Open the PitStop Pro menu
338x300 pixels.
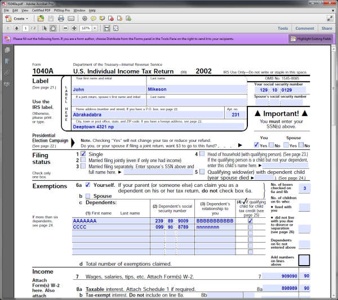(x=61, y=10)
